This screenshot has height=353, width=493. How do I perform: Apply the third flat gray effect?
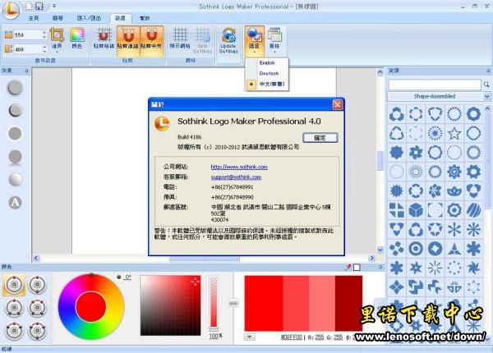15,134
